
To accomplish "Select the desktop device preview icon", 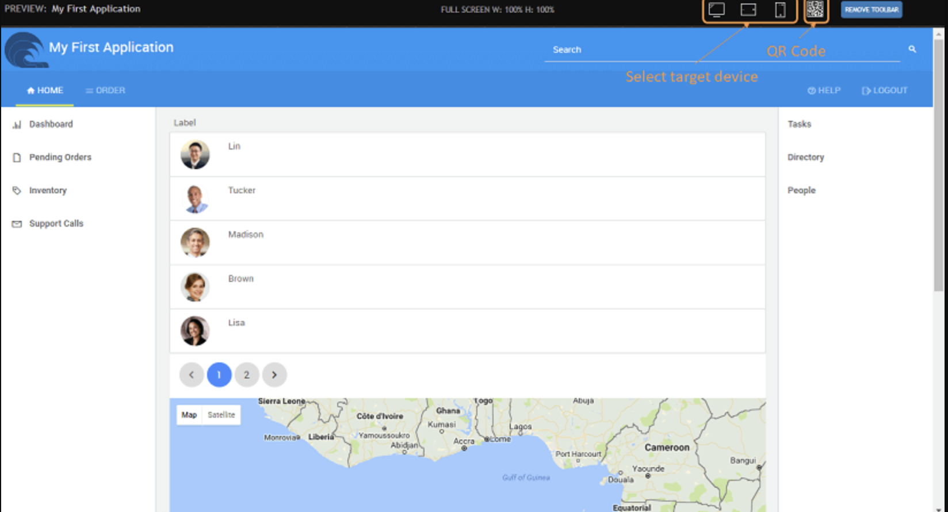I will tap(716, 10).
